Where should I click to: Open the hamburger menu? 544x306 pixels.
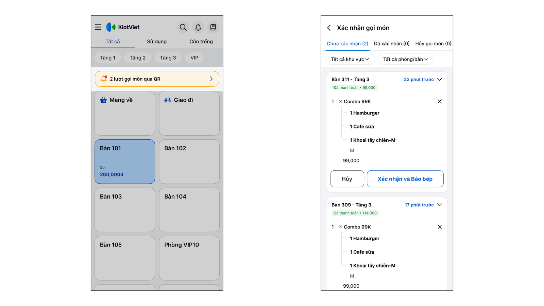pyautogui.click(x=98, y=27)
